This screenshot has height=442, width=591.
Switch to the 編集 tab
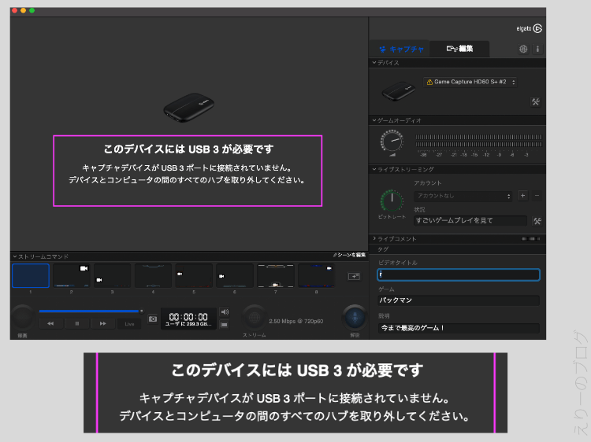point(459,49)
